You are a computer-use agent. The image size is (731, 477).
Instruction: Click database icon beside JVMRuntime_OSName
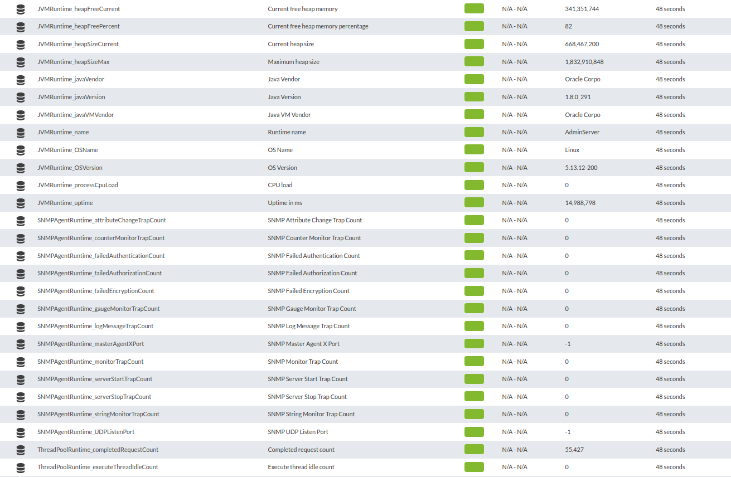[21, 150]
